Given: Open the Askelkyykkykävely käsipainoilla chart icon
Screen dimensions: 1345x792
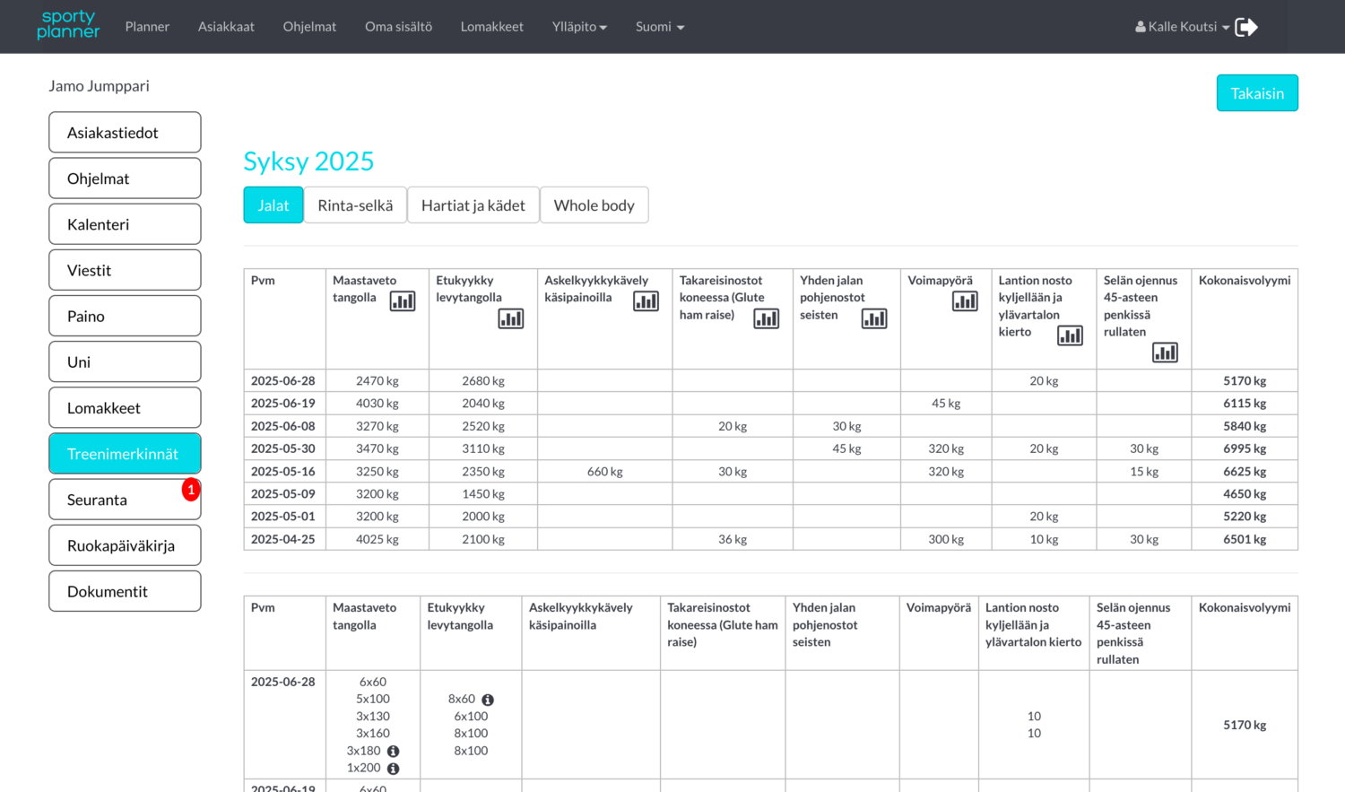Looking at the screenshot, I should (646, 301).
